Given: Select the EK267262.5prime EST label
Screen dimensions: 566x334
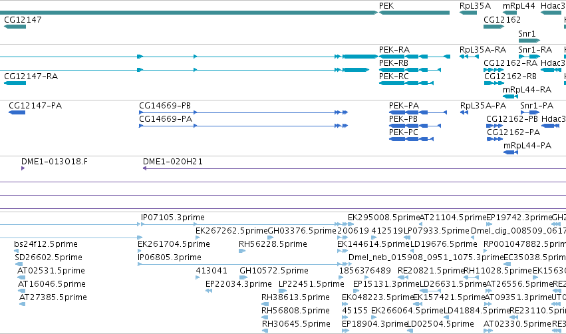Looking at the screenshot, I should click(x=231, y=231).
